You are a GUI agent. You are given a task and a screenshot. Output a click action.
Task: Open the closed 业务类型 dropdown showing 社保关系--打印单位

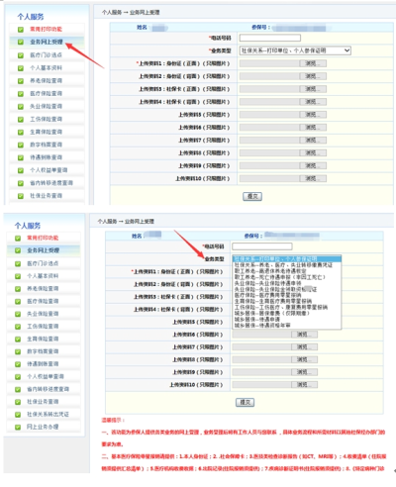(x=295, y=50)
